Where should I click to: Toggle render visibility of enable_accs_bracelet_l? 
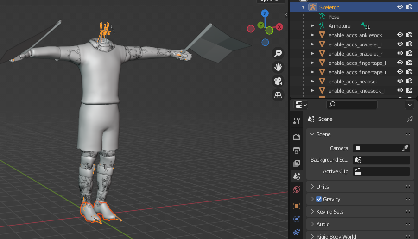tap(410, 44)
